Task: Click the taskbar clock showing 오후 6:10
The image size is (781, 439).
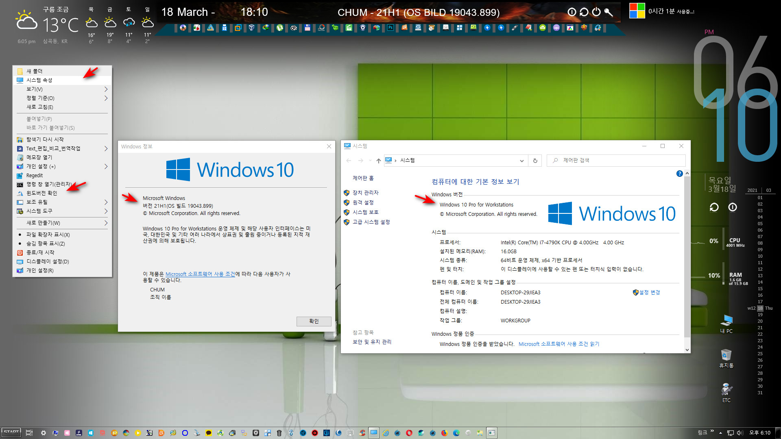Action: pos(760,433)
